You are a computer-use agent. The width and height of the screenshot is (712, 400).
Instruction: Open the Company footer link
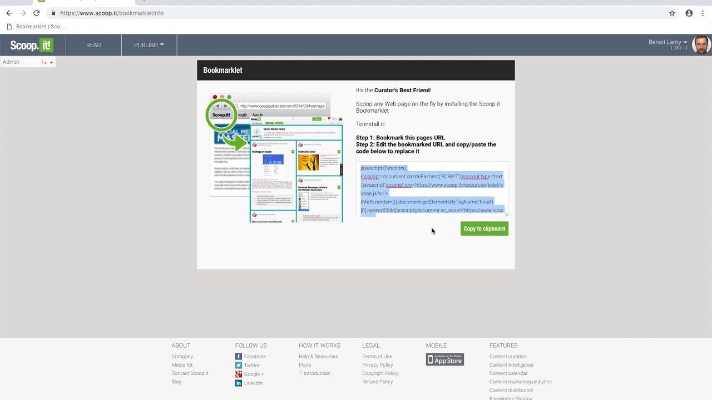click(182, 357)
